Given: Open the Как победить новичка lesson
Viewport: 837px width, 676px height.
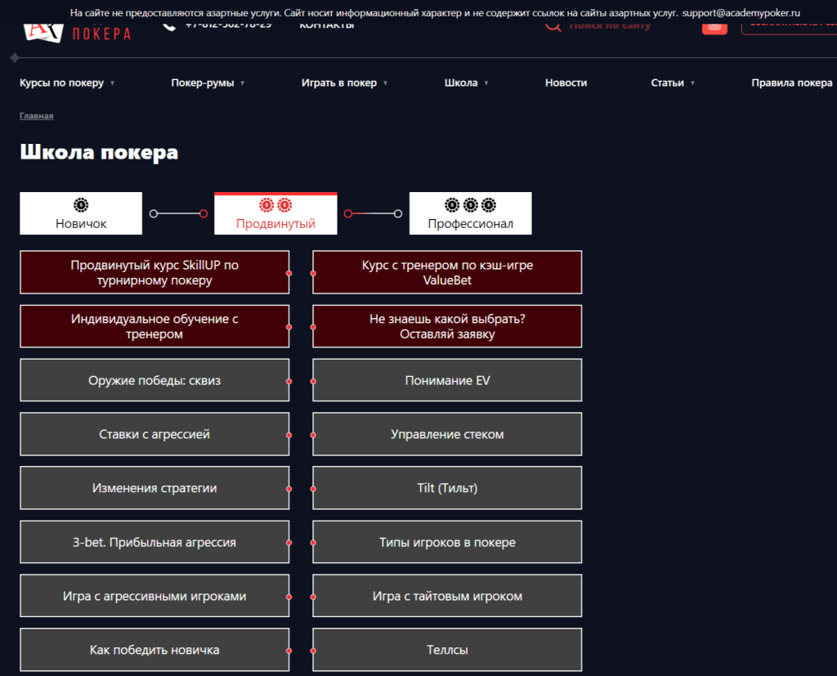Looking at the screenshot, I should (x=154, y=650).
